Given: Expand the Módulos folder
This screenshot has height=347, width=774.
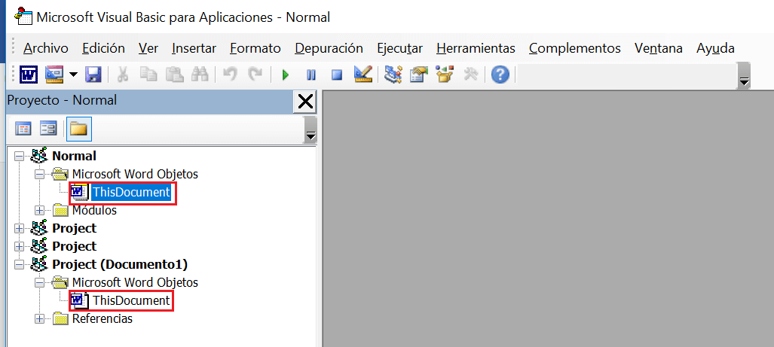Looking at the screenshot, I should click(40, 211).
